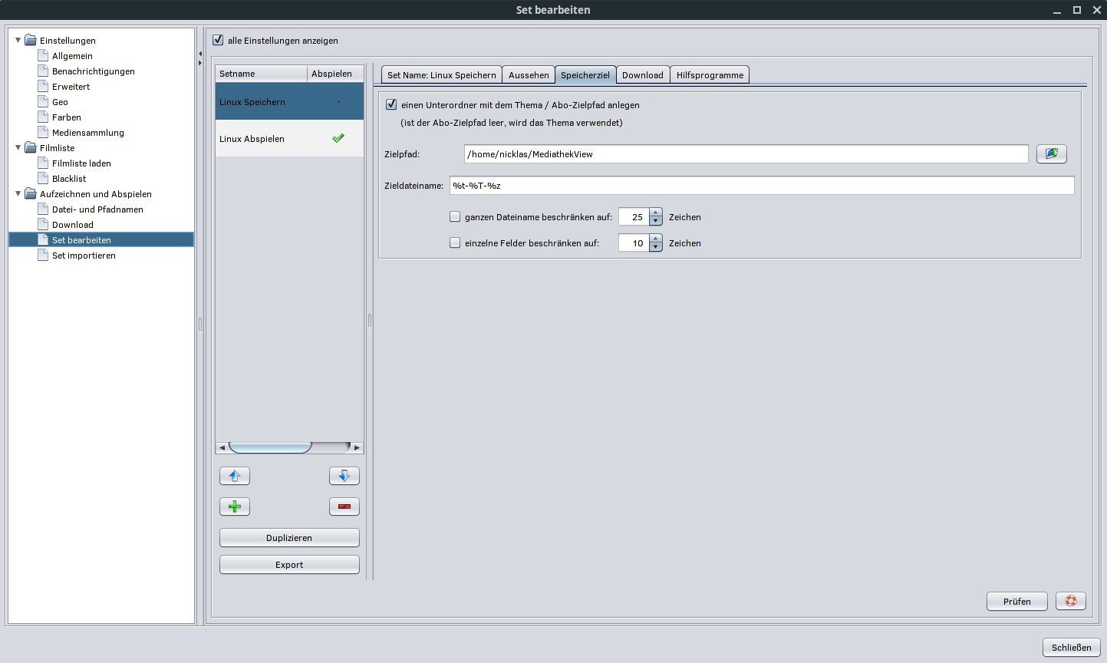
Task: Click the blue move-set-down arrow button
Action: pos(344,476)
